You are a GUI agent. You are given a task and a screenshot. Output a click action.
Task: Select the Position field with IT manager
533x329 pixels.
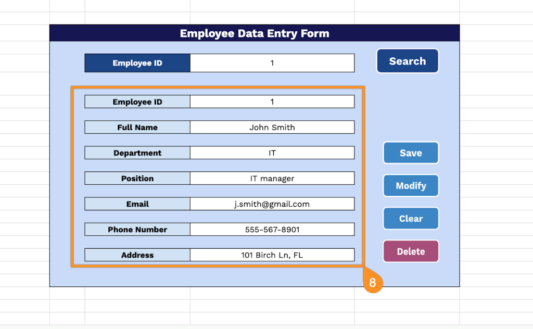pos(272,179)
